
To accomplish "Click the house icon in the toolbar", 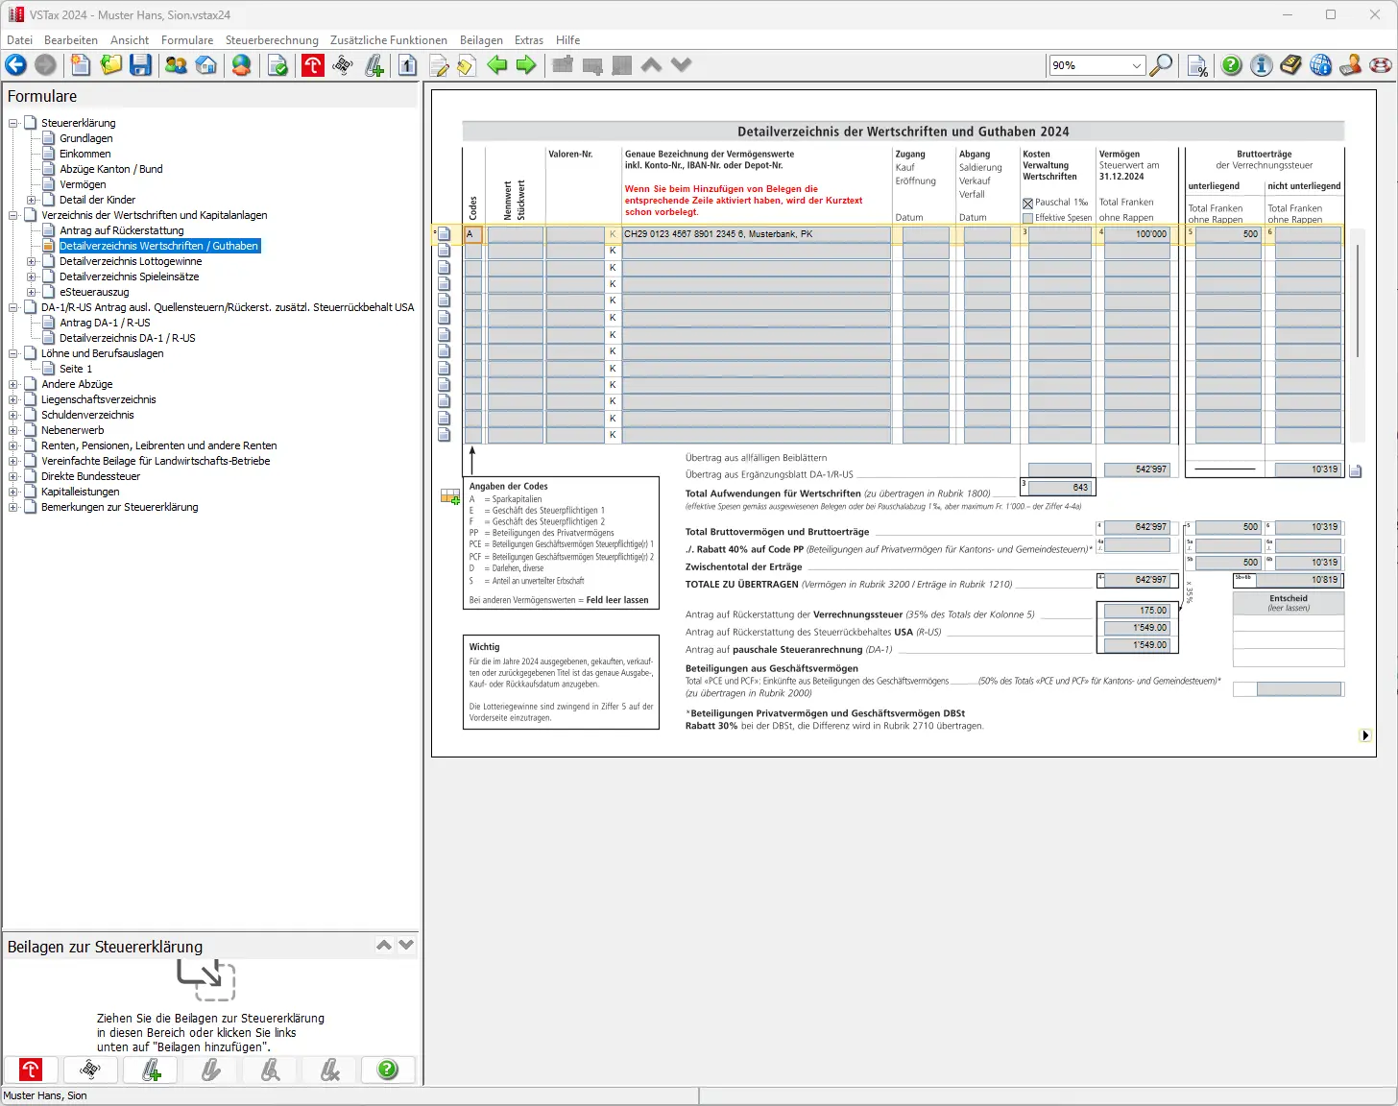I will [206, 65].
